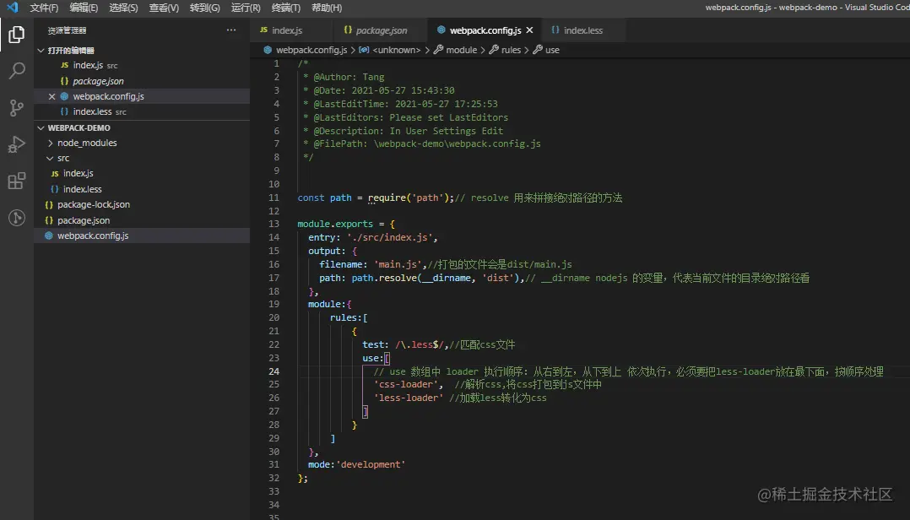The height and width of the screenshot is (520, 910).
Task: Switch to the index.less tab
Action: click(582, 30)
